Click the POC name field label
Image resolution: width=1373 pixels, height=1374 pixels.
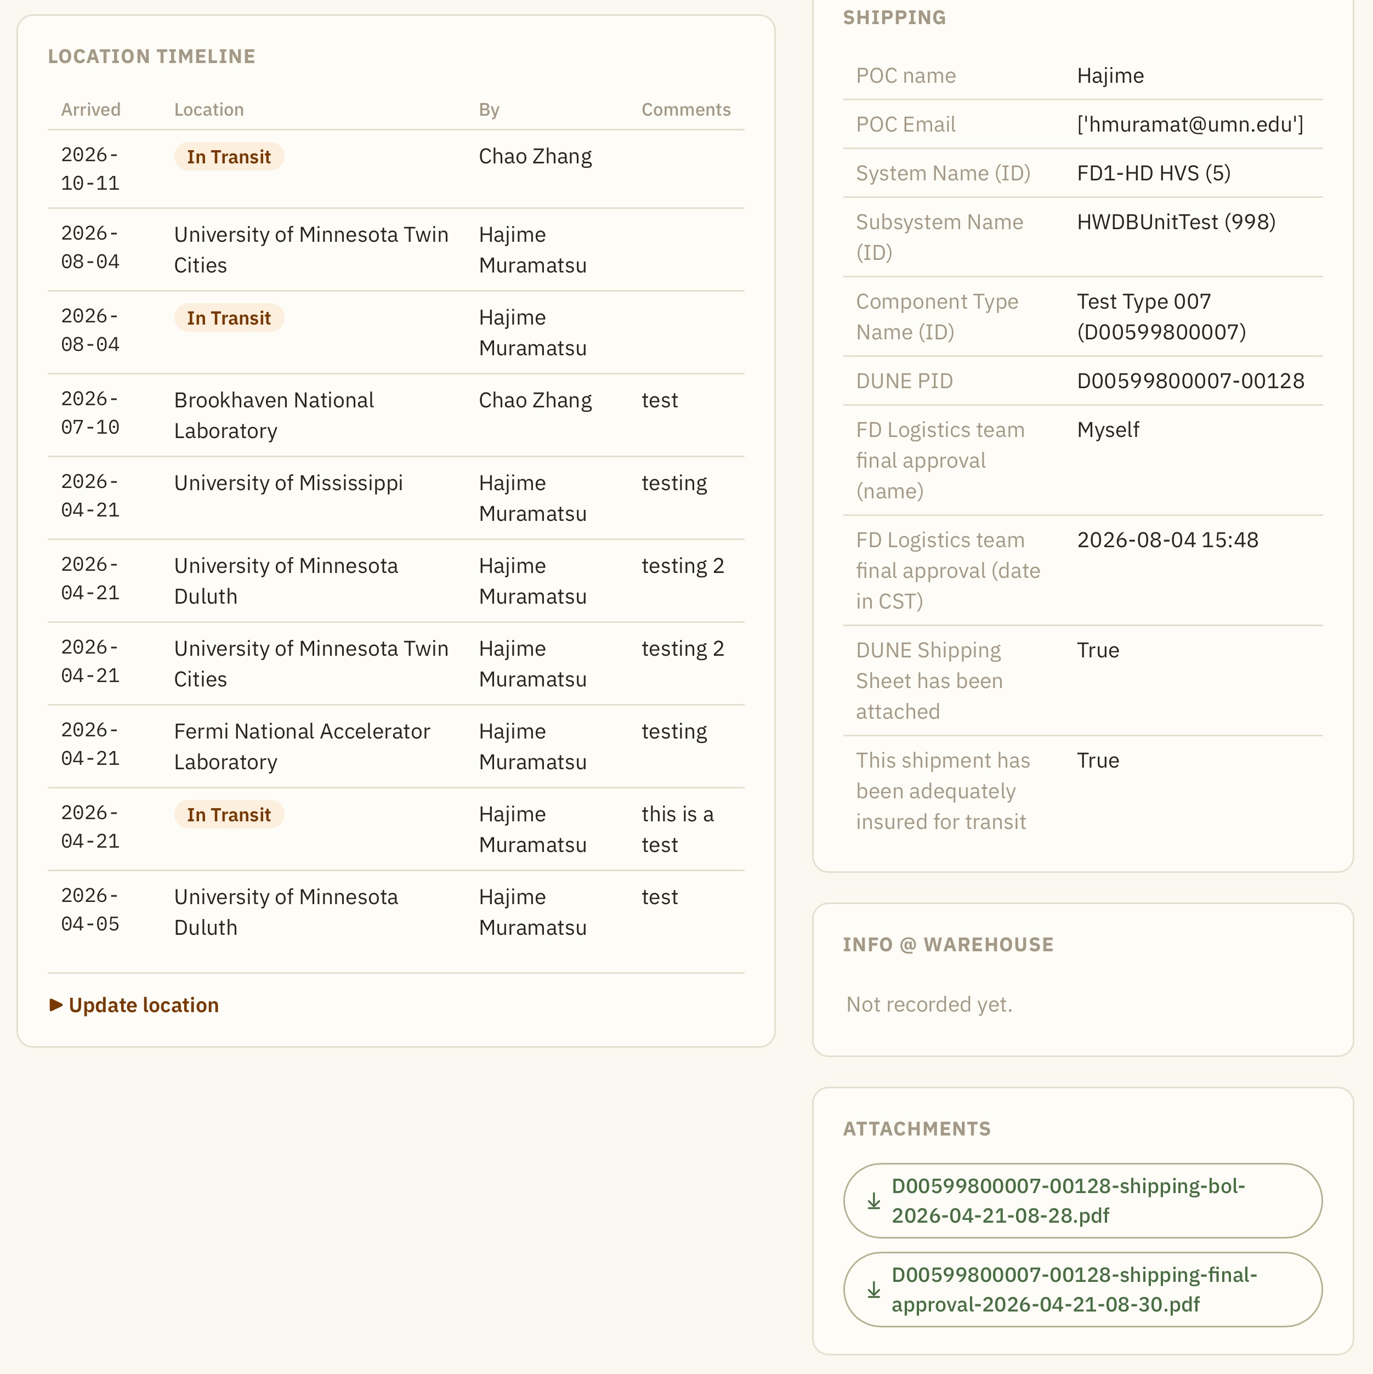click(906, 75)
